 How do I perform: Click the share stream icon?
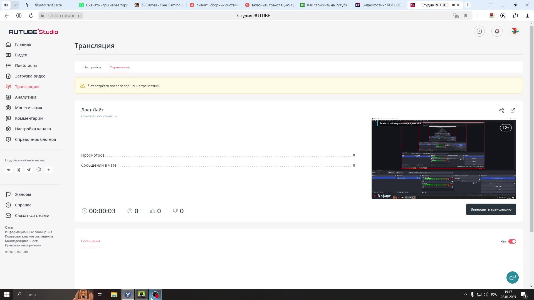pos(501,110)
